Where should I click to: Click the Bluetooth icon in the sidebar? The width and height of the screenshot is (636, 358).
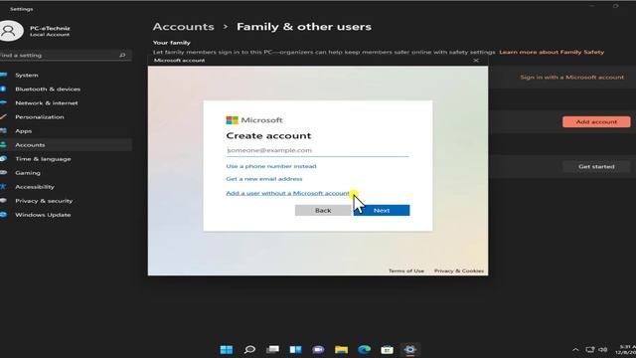3,89
